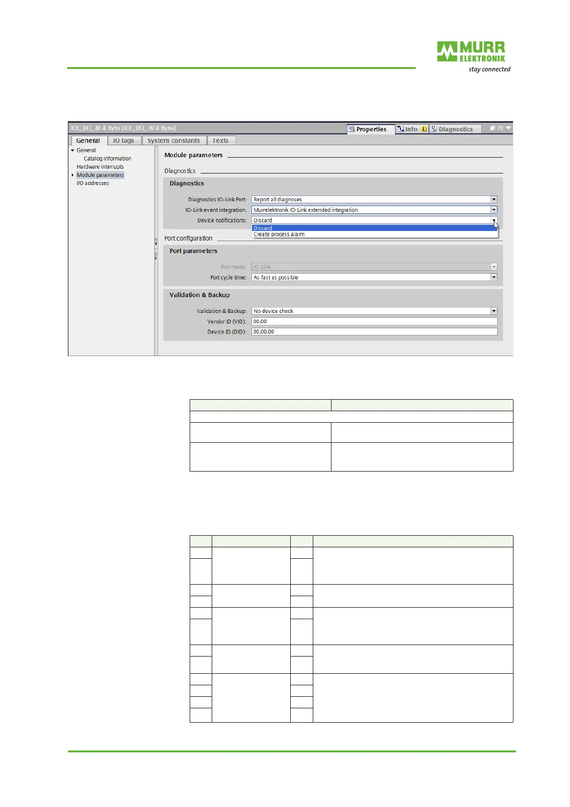Close the Device notifications dropdown arrow
The image size is (570, 807).
(x=494, y=220)
